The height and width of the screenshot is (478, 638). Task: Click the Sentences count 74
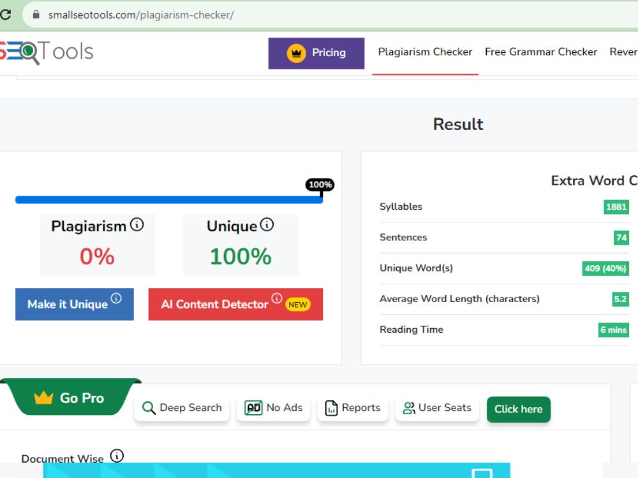point(621,237)
